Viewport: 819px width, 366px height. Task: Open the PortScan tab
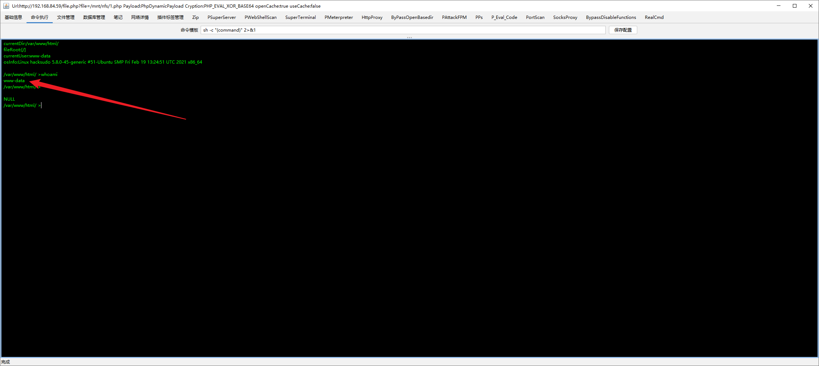(535, 17)
